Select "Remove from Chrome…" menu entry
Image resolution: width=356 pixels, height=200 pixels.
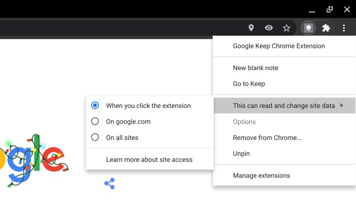tap(284, 137)
